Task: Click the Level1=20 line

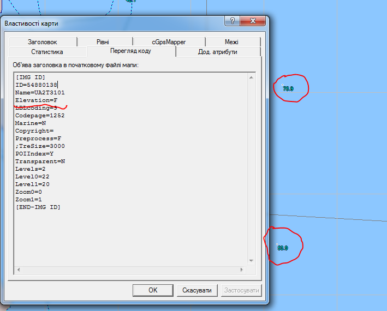Action: click(x=32, y=184)
